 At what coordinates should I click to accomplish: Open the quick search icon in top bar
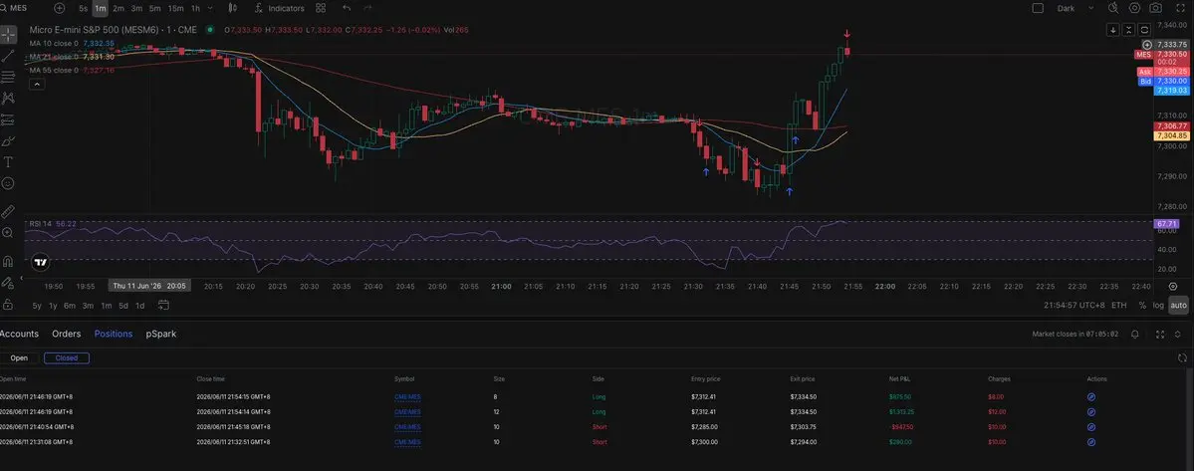point(1112,8)
